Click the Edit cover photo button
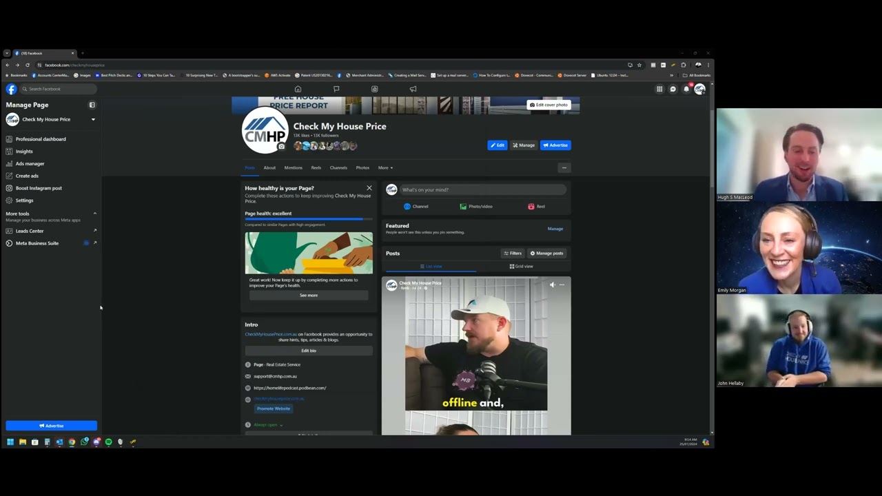This screenshot has height=496, width=882. (x=548, y=105)
